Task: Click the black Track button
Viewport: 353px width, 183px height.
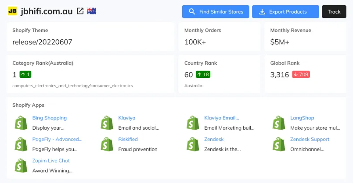Action: tap(334, 12)
